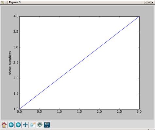The height and width of the screenshot is (130, 155).
Task: Reset the view with the Home icon
Action: (x=4, y=125)
